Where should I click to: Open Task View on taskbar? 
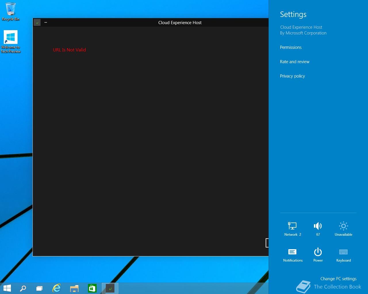(39, 288)
